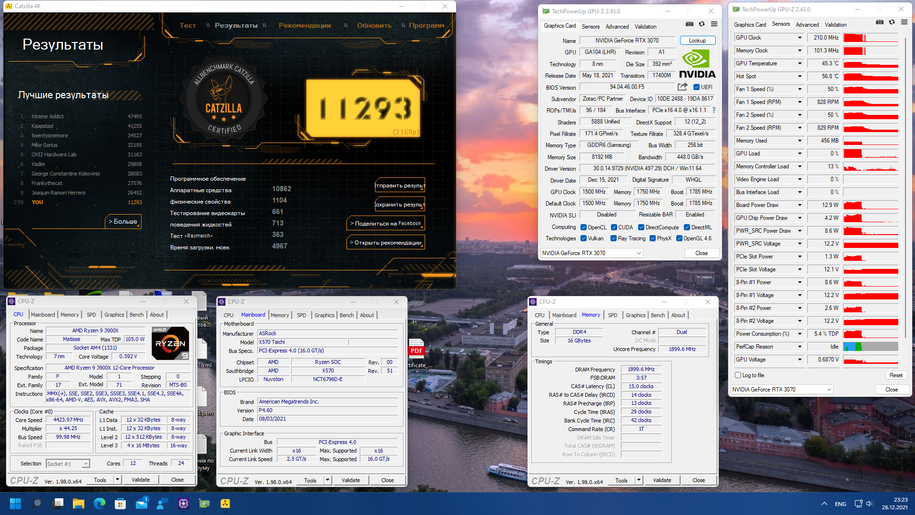Open Chat people icon on taskbar
Image resolution: width=915 pixels, height=515 pixels.
[163, 504]
